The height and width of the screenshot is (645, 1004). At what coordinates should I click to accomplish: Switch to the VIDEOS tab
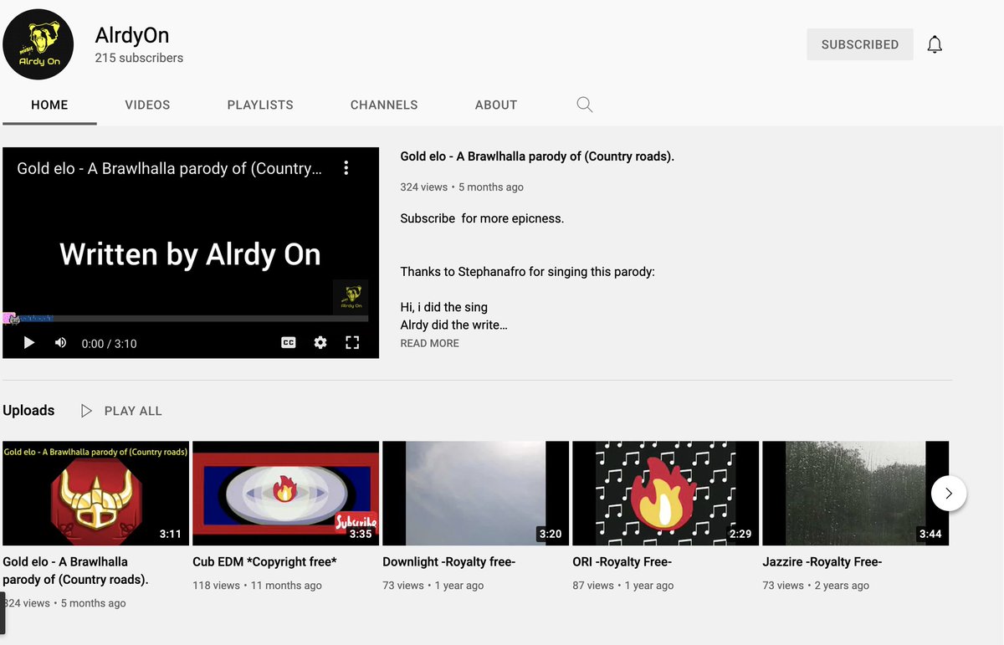147,105
